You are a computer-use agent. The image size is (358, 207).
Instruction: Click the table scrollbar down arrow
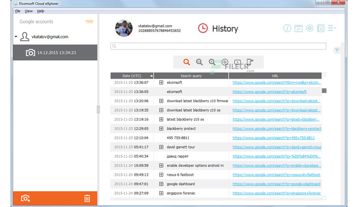click(x=324, y=198)
